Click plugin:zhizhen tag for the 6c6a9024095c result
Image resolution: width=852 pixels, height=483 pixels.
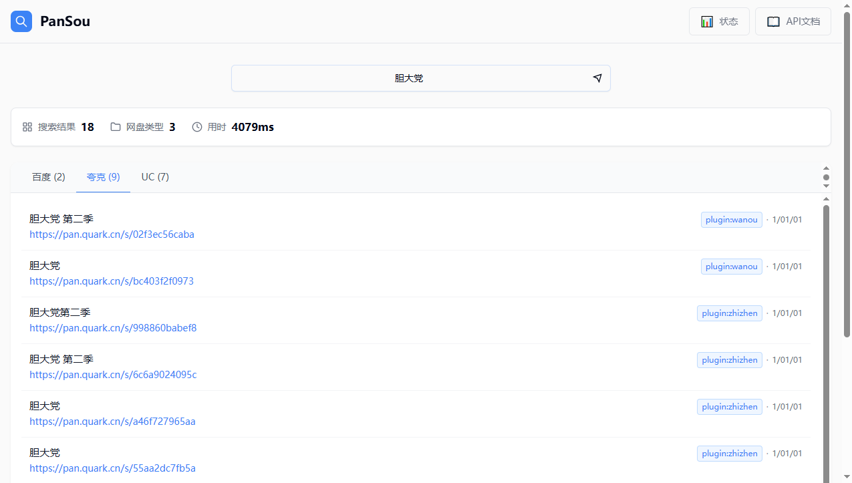coord(730,360)
